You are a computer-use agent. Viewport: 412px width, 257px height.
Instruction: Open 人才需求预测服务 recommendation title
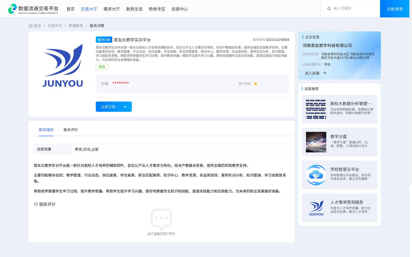(347, 202)
